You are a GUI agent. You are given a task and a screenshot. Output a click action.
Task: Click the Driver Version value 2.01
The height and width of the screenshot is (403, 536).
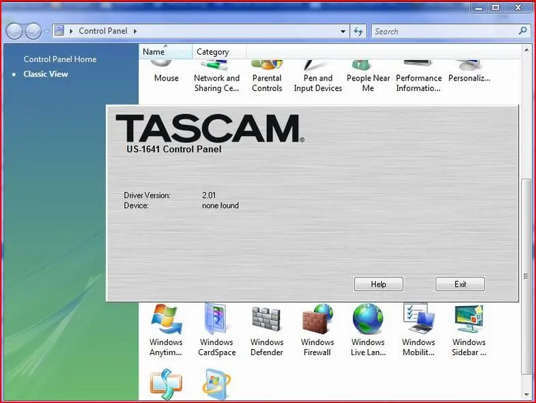[x=209, y=195]
